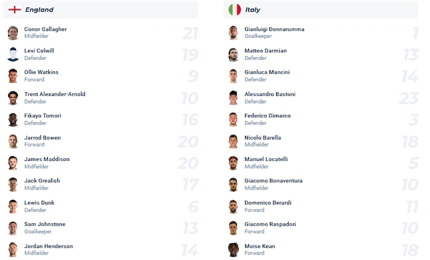This screenshot has width=430, height=260.
Task: Click the Italy flag icon
Action: tap(234, 10)
